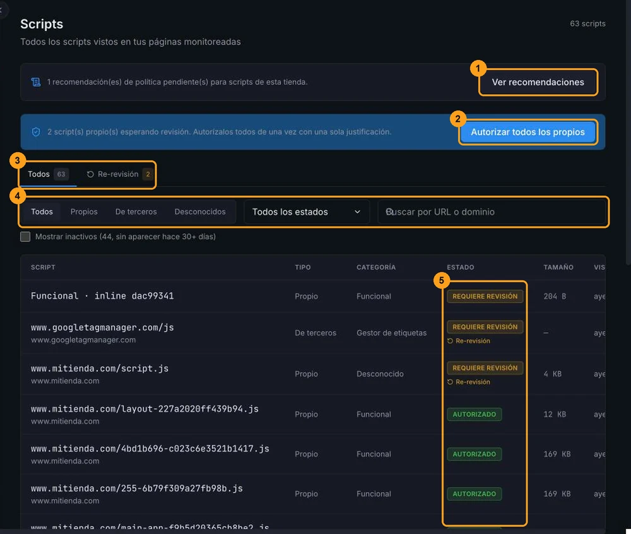Screen dimensions: 631x534
Task: Click the policy recommendation scroll icon
Action: (36, 82)
